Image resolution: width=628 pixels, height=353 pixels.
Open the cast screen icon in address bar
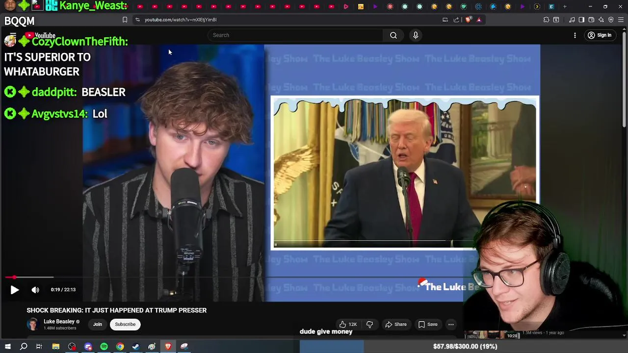[445, 20]
